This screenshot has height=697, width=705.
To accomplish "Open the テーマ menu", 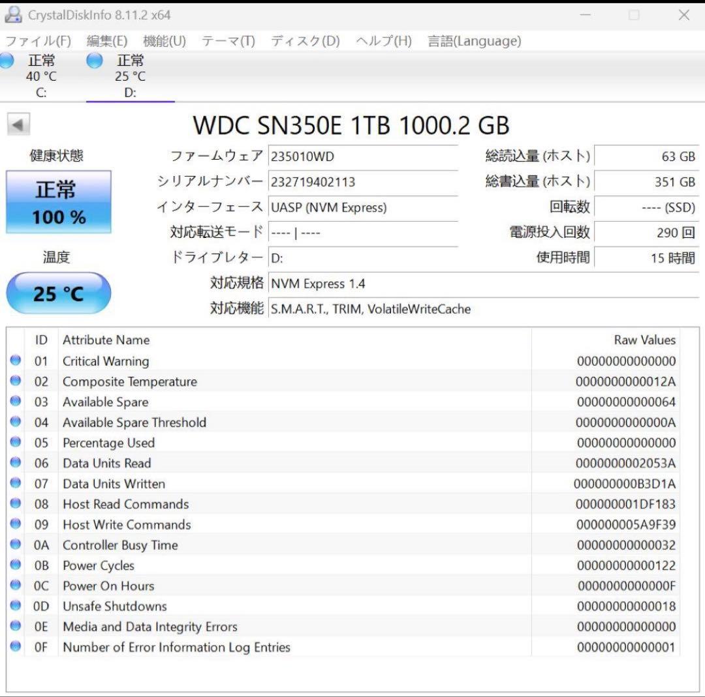I will click(x=228, y=41).
